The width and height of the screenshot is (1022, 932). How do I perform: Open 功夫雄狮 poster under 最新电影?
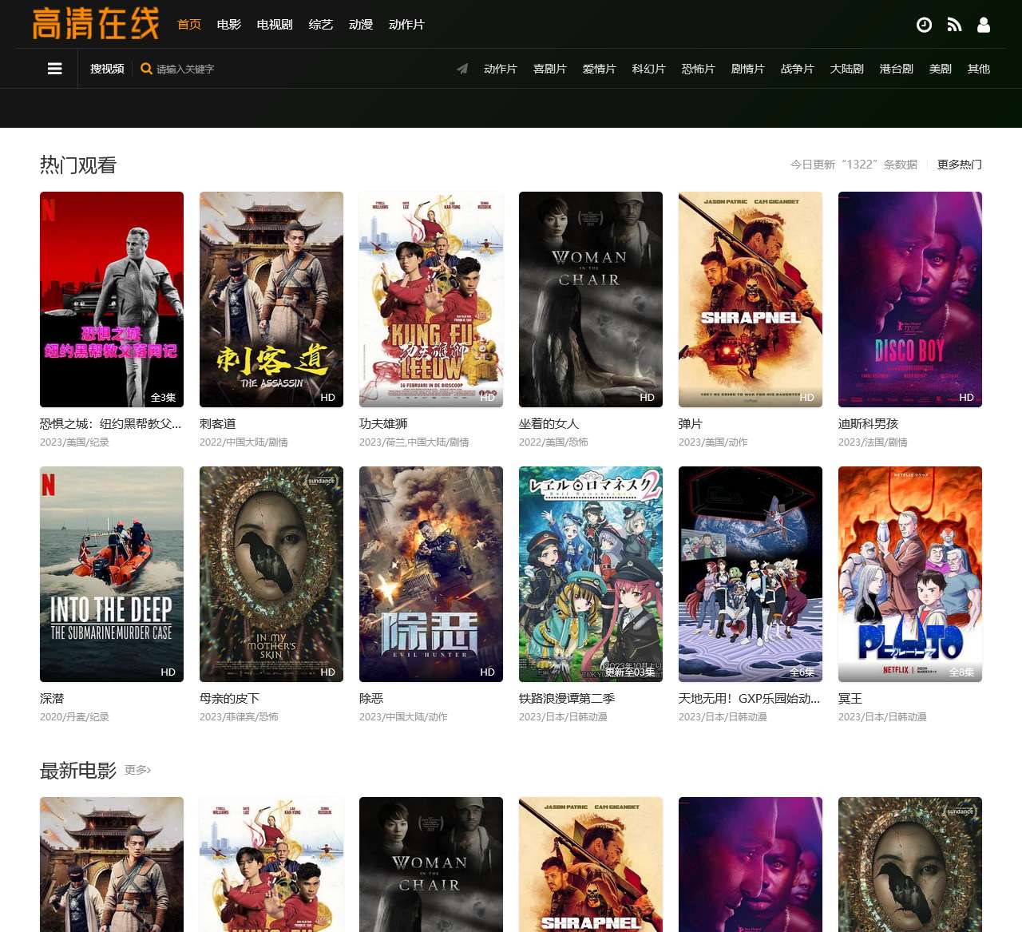point(271,864)
